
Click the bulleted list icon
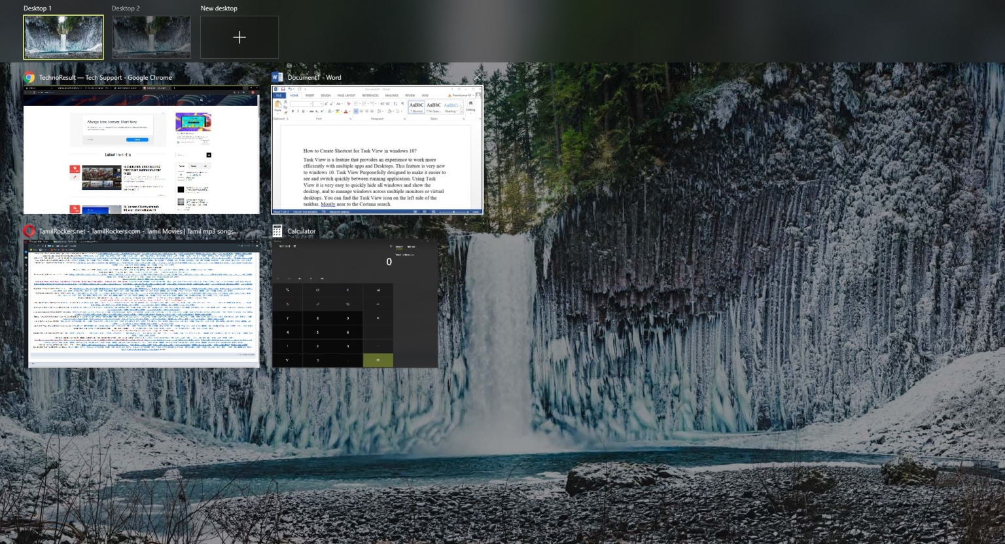(355, 103)
